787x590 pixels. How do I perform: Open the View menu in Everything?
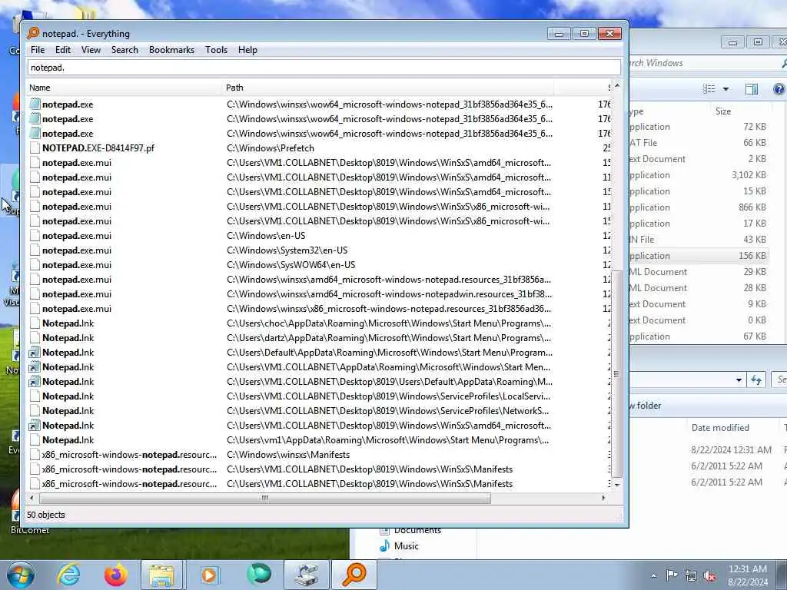(x=91, y=50)
